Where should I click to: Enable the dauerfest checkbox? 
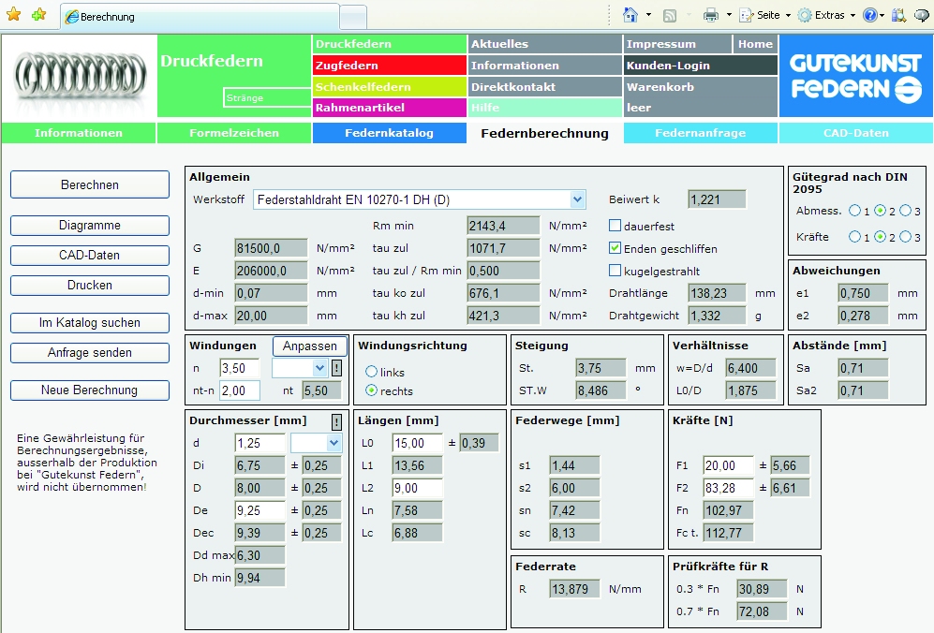tap(615, 226)
